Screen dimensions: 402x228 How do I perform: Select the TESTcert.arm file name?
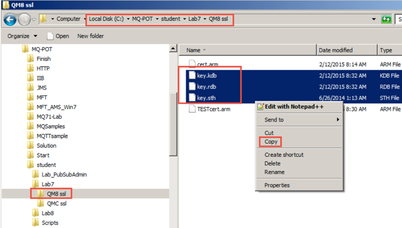[214, 109]
